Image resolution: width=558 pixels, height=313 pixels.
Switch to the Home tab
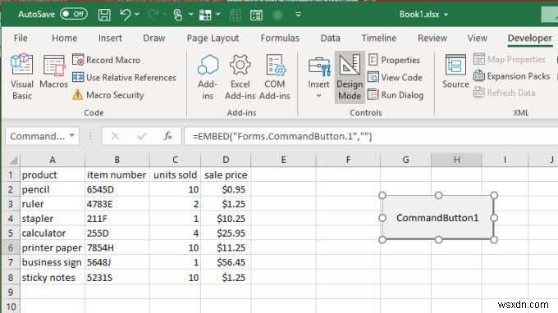pos(64,38)
